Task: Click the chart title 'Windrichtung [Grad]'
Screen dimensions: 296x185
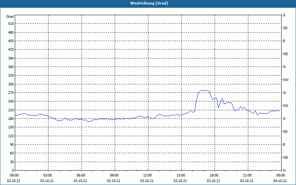Action: 149,3
